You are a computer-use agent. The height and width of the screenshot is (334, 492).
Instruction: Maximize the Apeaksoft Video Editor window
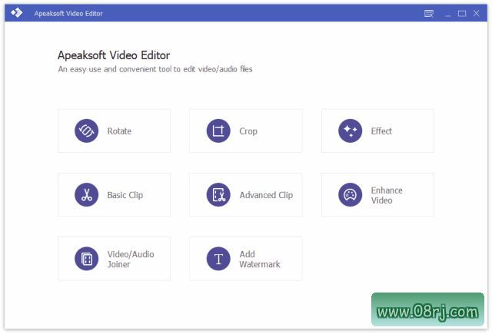coord(461,14)
